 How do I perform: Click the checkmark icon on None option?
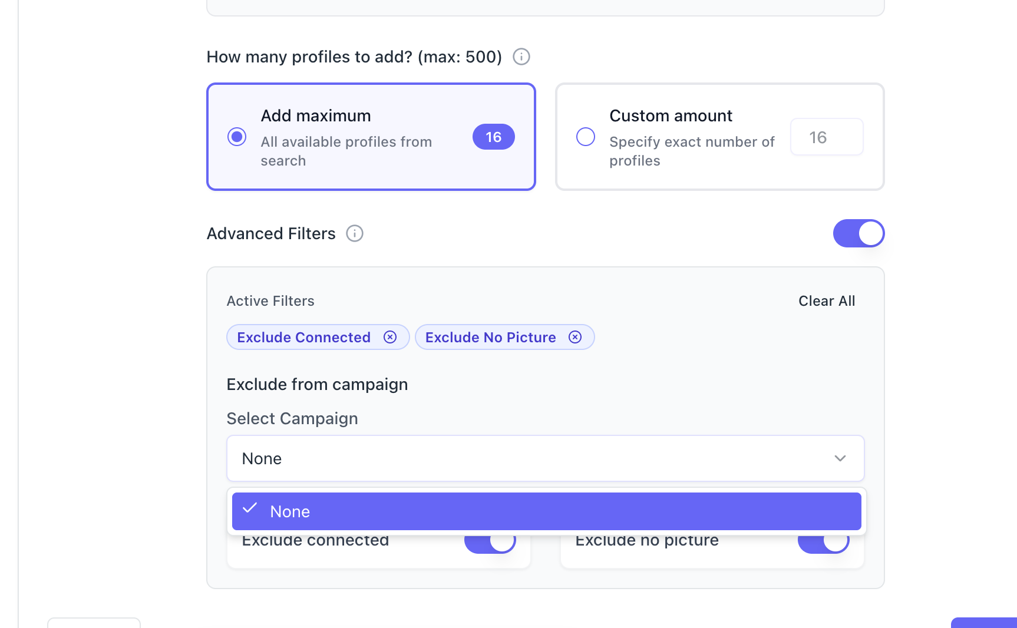[x=250, y=508]
